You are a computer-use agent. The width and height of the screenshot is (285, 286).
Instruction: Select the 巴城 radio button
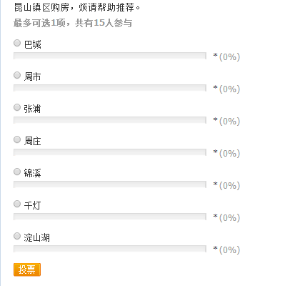(x=17, y=43)
